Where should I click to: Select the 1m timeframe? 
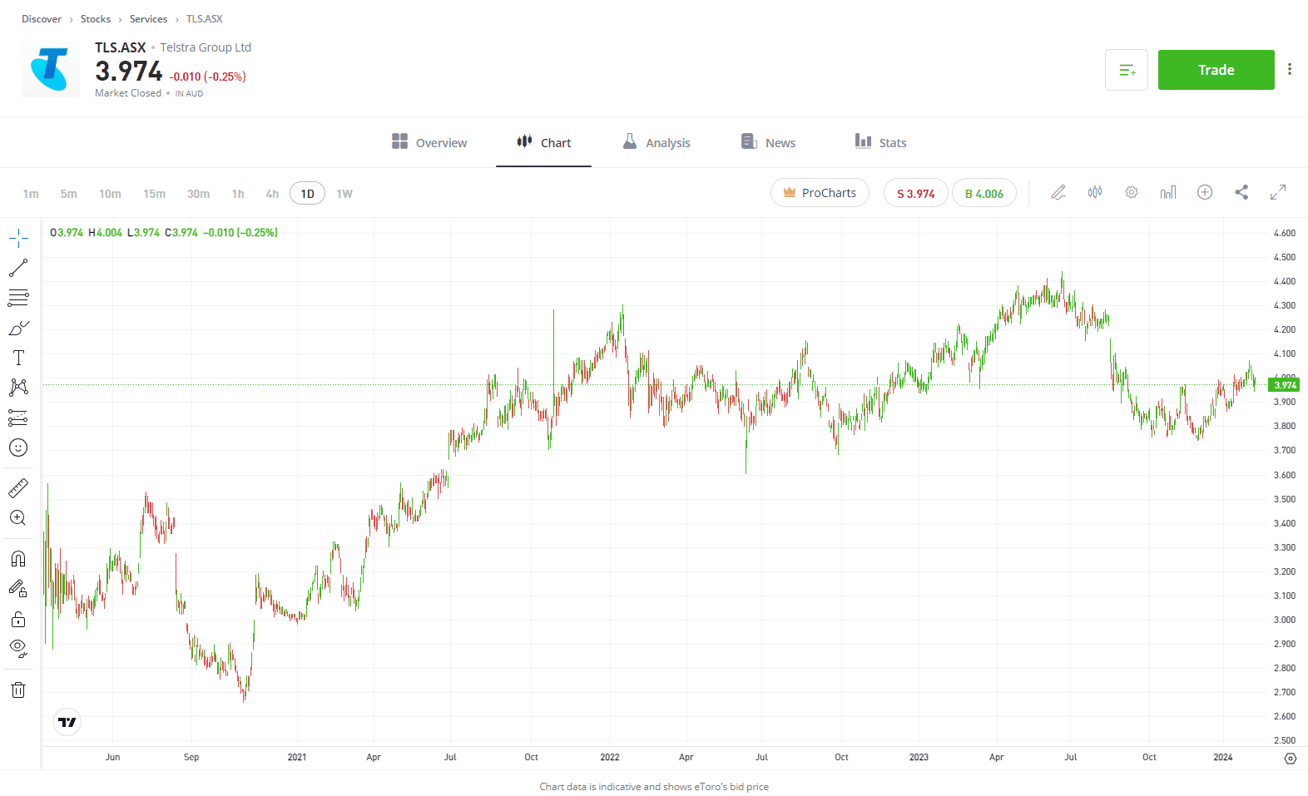point(31,194)
